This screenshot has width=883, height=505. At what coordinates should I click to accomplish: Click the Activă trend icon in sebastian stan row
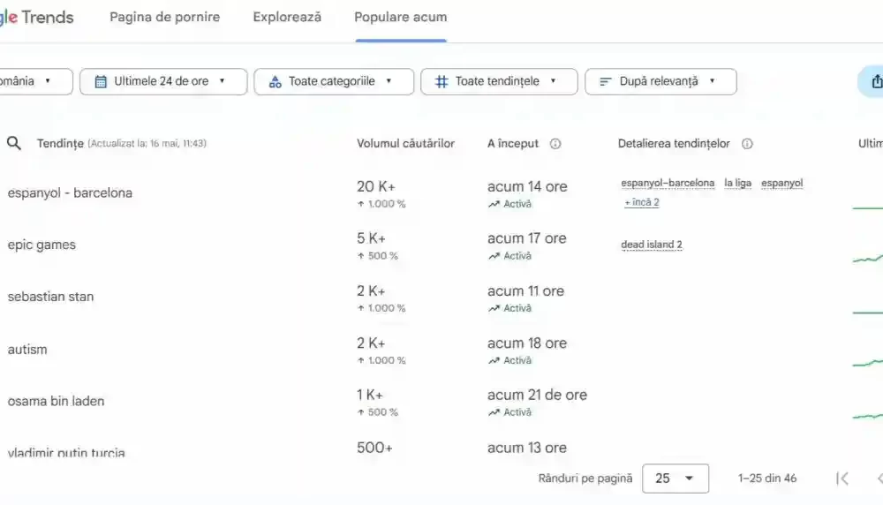coord(494,308)
